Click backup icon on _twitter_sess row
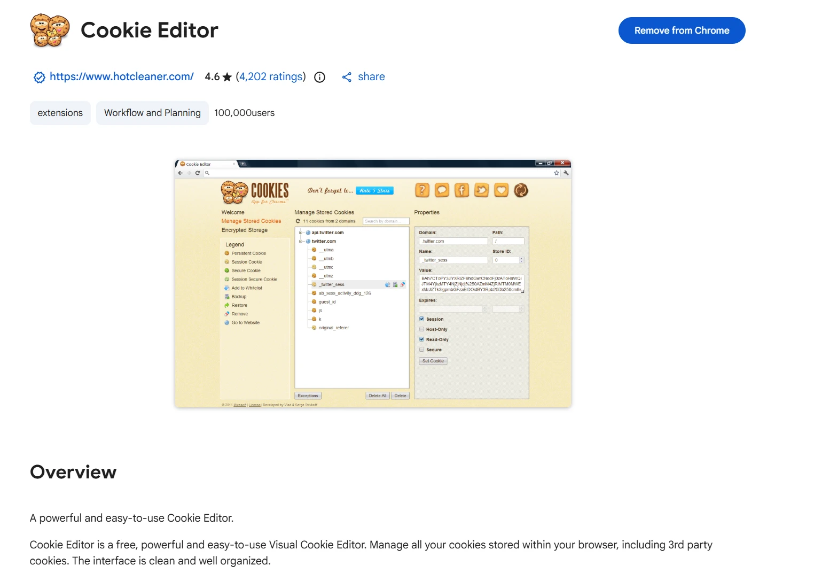 [395, 284]
